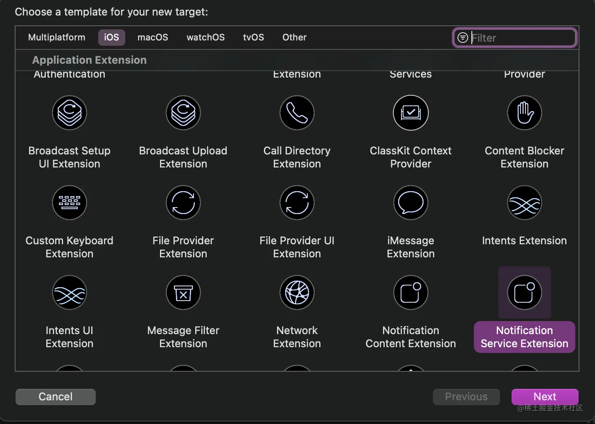Click the Network Extension label
This screenshot has height=424, width=595.
pyautogui.click(x=297, y=337)
